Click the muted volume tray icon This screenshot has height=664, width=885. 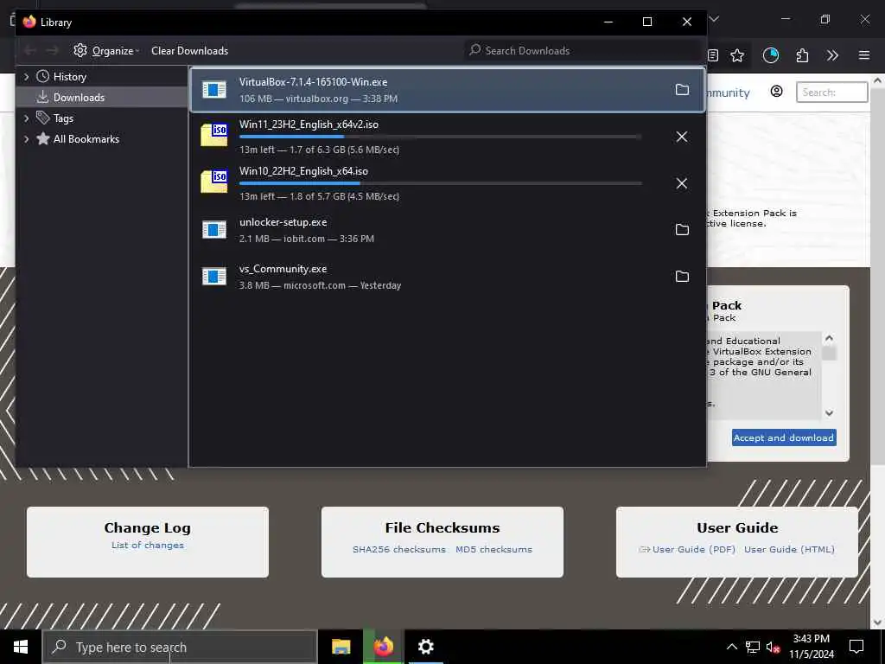pos(774,647)
